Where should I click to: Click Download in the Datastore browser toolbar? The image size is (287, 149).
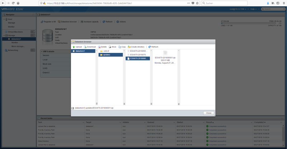pyautogui.click(x=90, y=47)
